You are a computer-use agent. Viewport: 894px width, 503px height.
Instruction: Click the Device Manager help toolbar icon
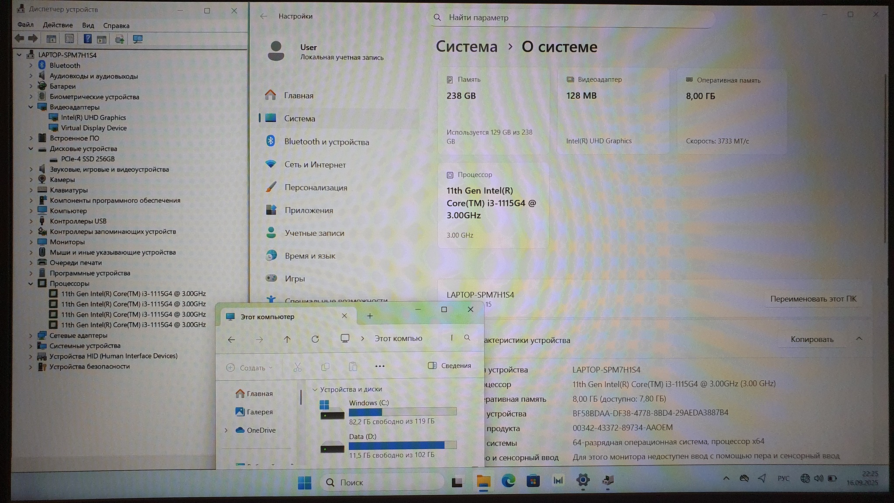pyautogui.click(x=87, y=39)
